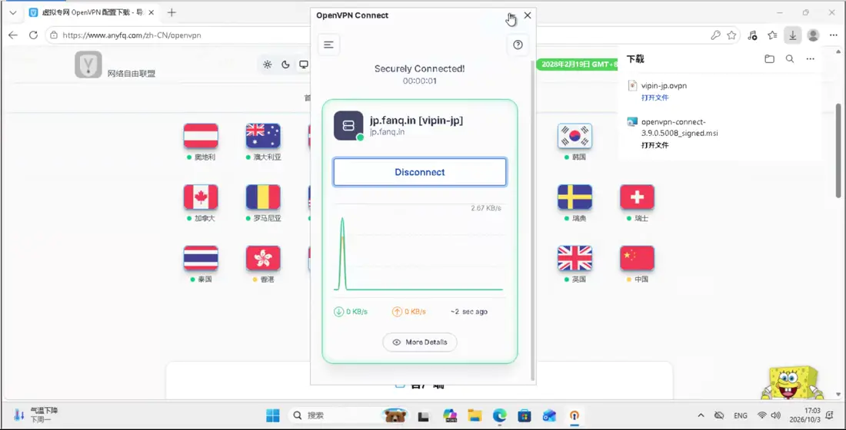Image resolution: width=846 pixels, height=430 pixels.
Task: Click the browser page vertical scrollbar
Action: pyautogui.click(x=838, y=150)
